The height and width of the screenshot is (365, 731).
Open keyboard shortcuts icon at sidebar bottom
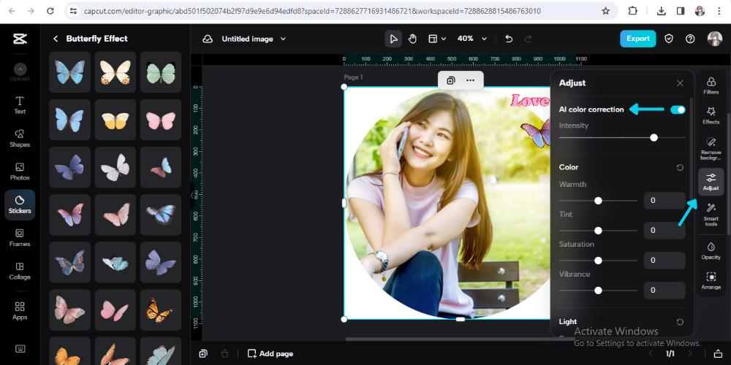20,349
